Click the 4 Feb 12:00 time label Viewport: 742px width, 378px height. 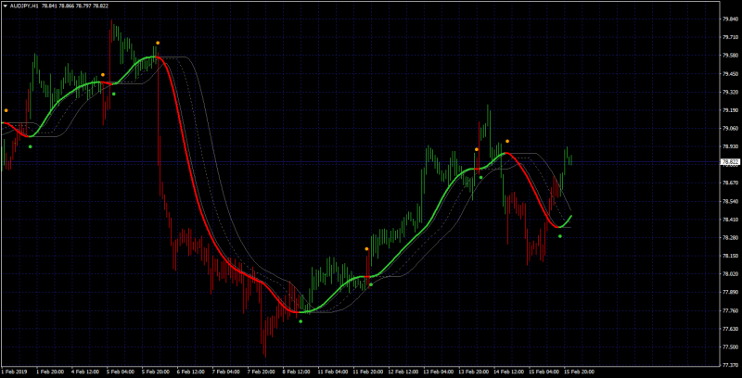point(85,372)
